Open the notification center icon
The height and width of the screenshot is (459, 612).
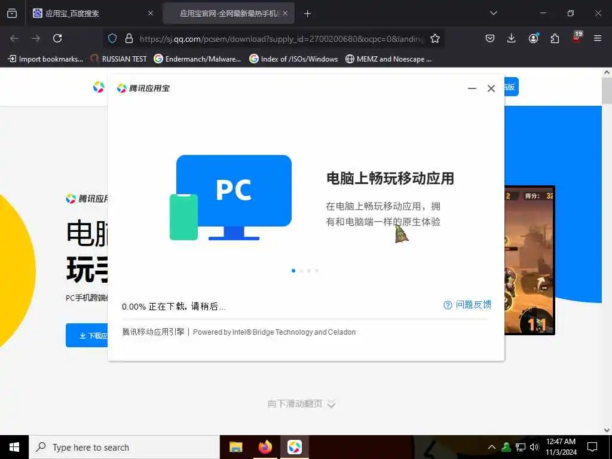tap(592, 447)
